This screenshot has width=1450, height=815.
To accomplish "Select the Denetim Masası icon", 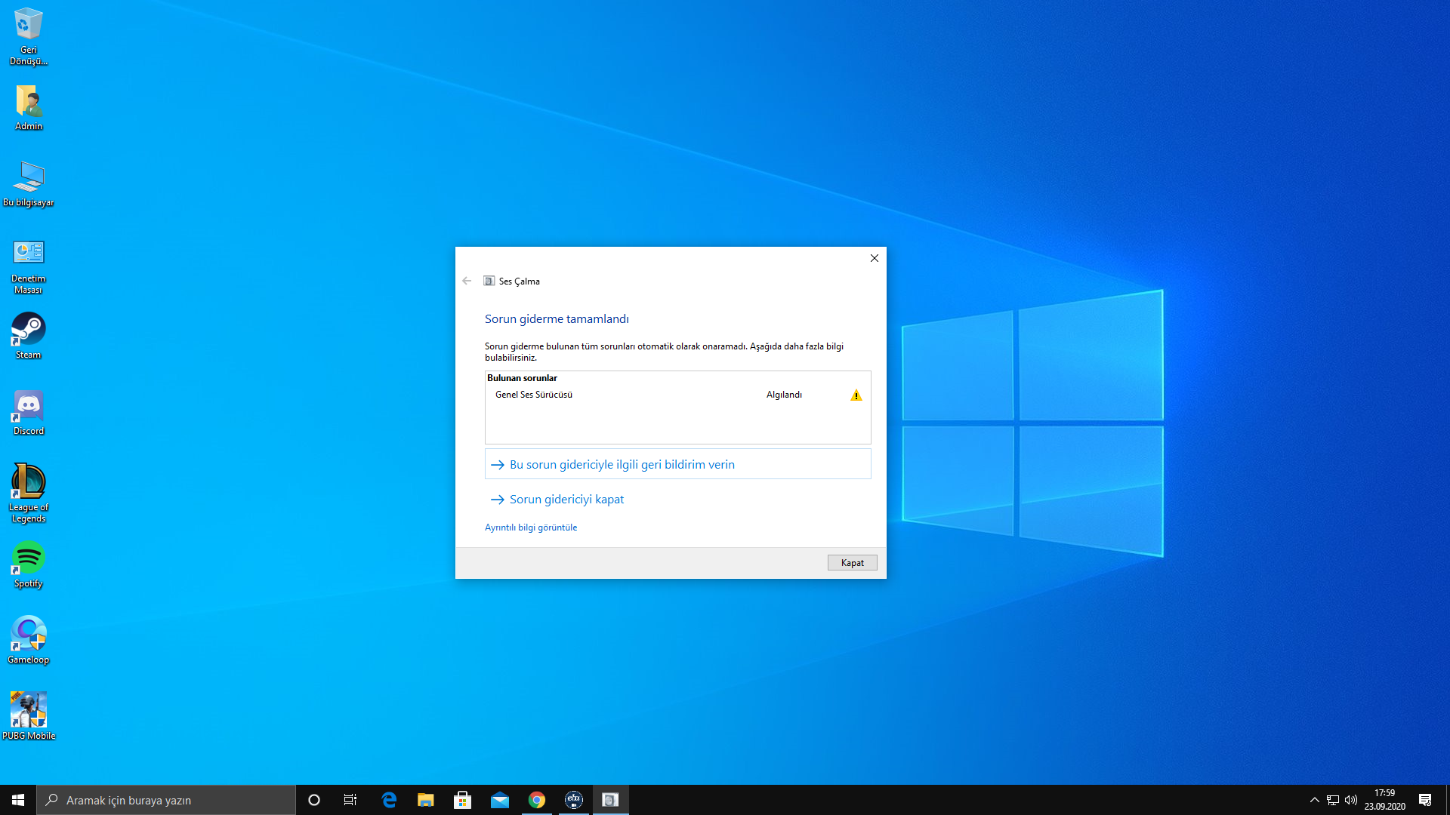I will 28,266.
